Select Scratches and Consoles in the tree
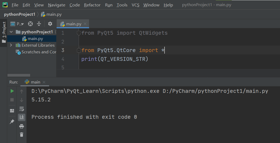This screenshot has height=143, width=280. (36, 52)
